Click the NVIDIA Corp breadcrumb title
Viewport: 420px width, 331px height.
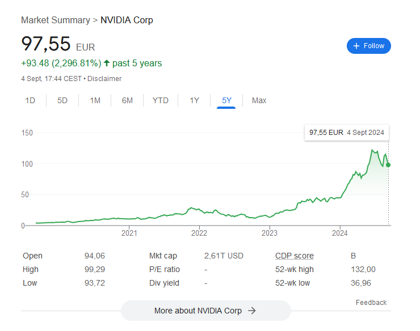127,20
